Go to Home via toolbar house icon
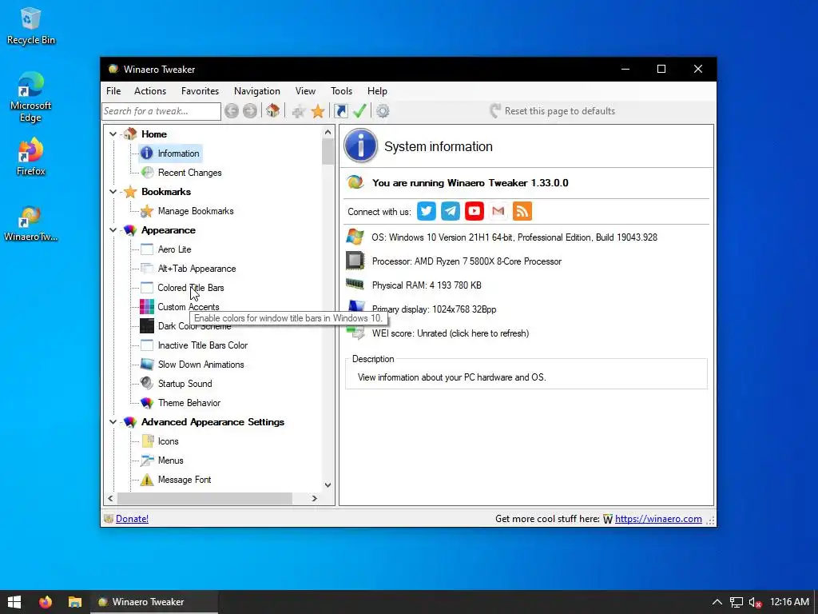Viewport: 818px width, 614px height. [x=272, y=110]
